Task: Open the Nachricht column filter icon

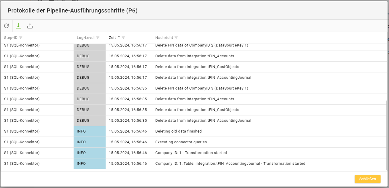Action: coord(176,38)
